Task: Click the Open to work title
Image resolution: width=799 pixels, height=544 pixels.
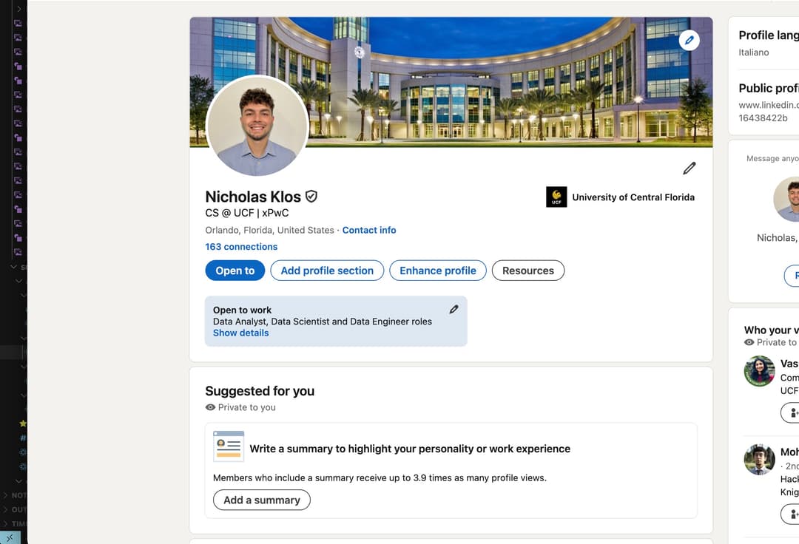Action: 242,310
